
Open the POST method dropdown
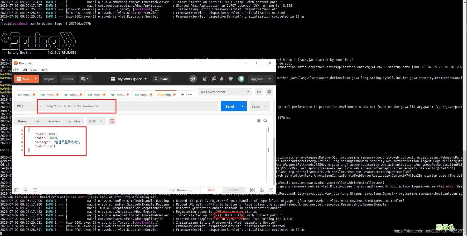coord(29,106)
